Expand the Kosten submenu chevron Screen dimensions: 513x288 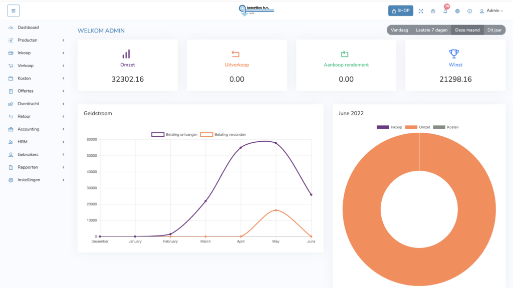click(x=64, y=79)
